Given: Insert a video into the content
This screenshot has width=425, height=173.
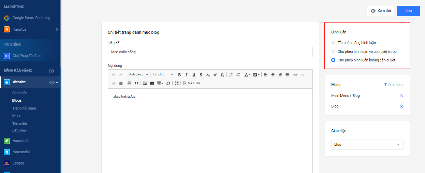Looking at the screenshot, I should point(152,83).
